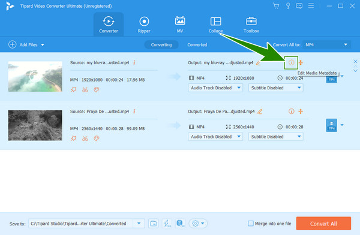Expand the Save to path dropdown
The image size is (360, 235).
(x=139, y=224)
